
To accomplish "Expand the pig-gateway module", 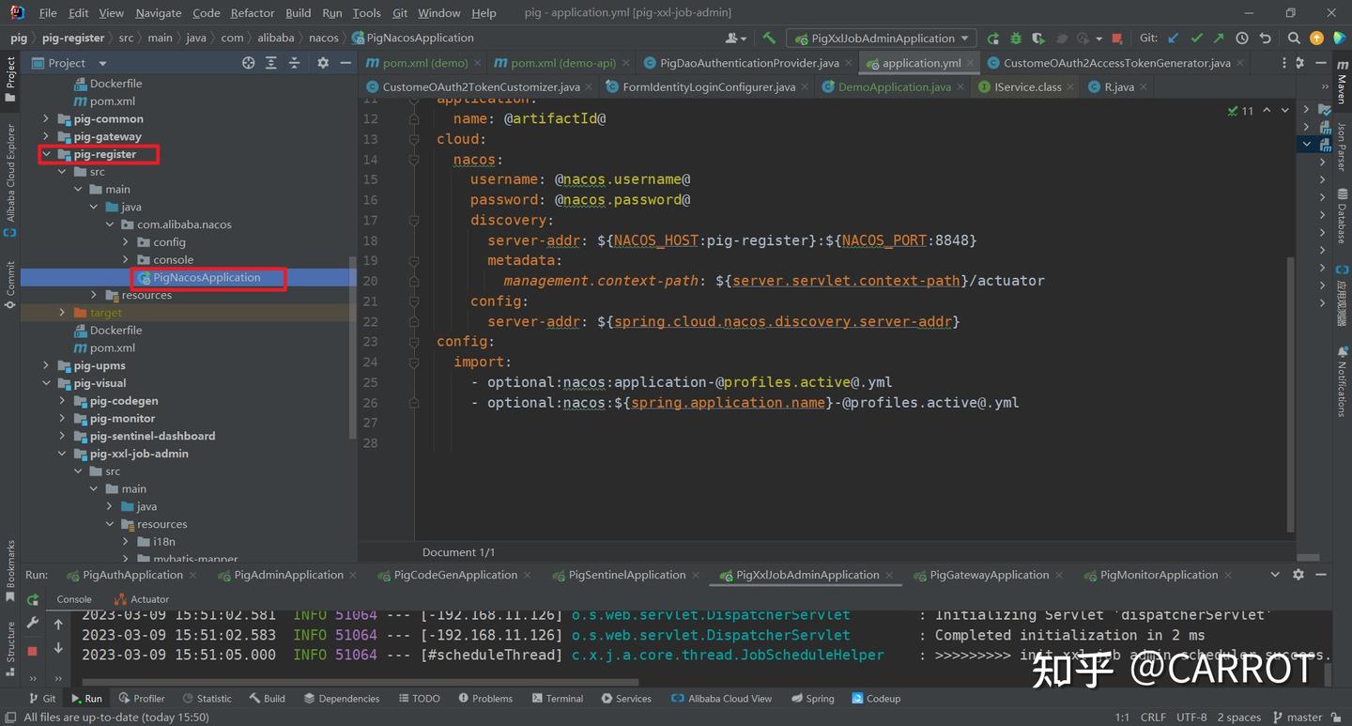I will pyautogui.click(x=46, y=137).
